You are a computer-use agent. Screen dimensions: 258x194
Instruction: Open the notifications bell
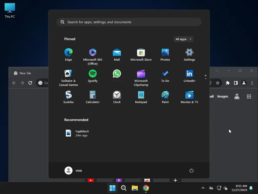click(x=251, y=188)
